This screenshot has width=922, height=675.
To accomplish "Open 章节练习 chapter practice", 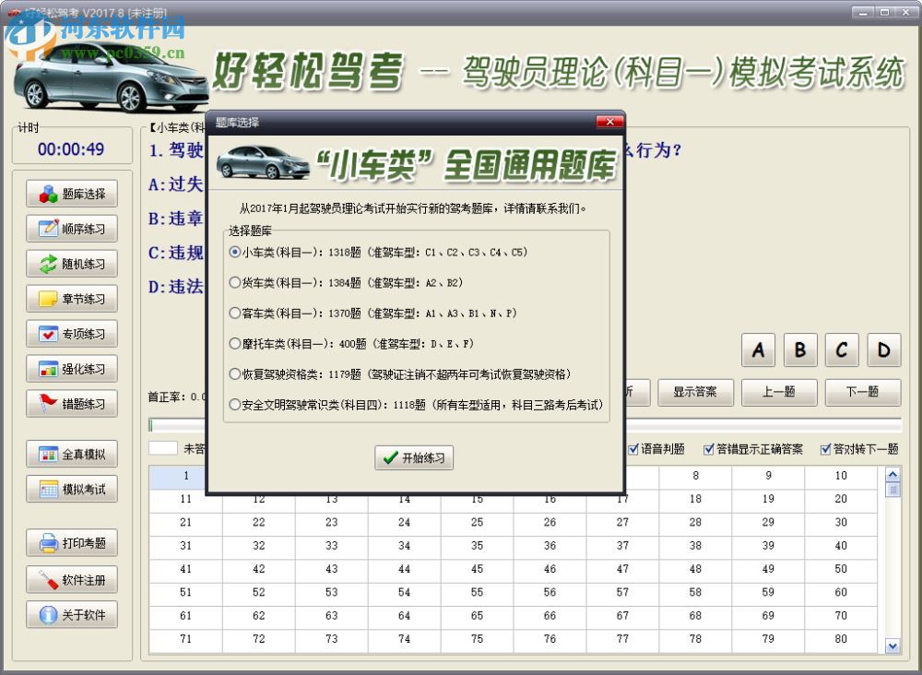I will pyautogui.click(x=71, y=299).
